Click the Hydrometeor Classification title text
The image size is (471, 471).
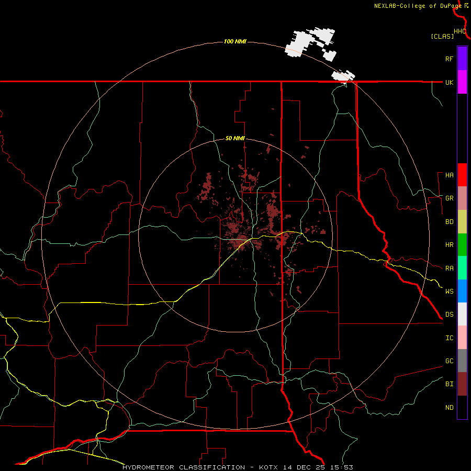(x=184, y=467)
